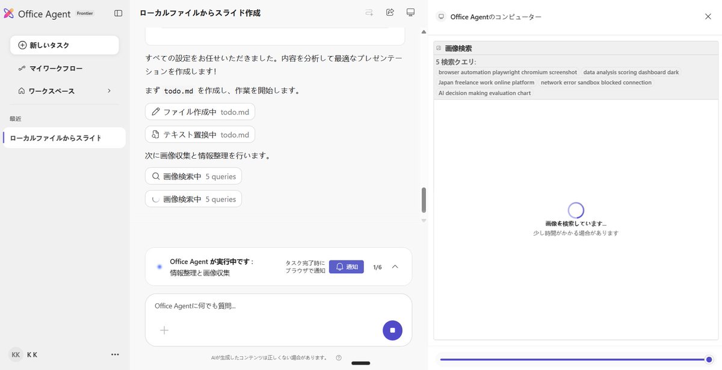Open the ファイル作成中 todo.md step
Image resolution: width=722 pixels, height=370 pixels.
click(x=200, y=112)
